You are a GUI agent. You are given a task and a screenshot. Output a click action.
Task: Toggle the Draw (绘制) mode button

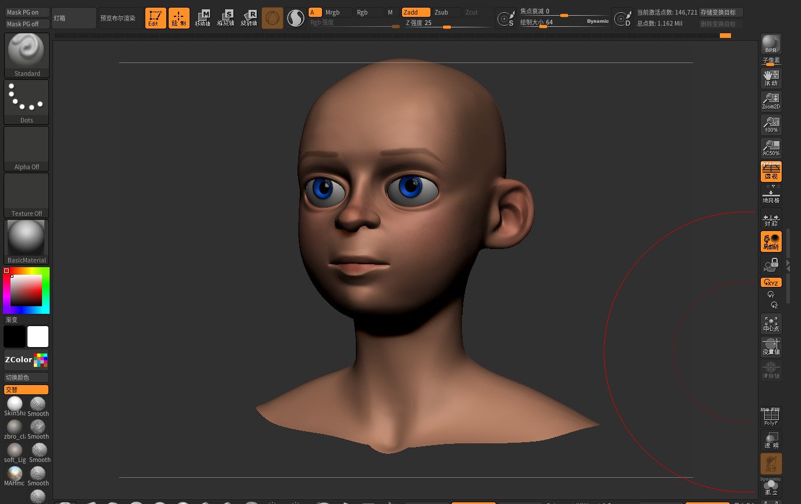click(179, 18)
